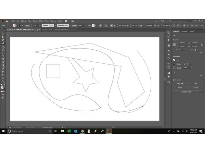Click the Isolate Selected Object icon in the control bar
Image resolution: width=205 pixels, height=153 pixels.
(173, 25)
